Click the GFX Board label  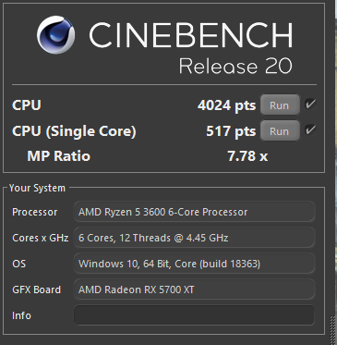[x=36, y=290]
